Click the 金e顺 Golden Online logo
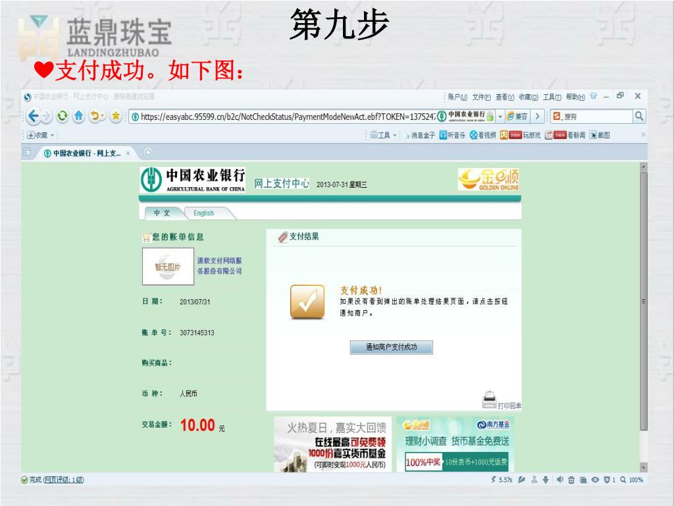 [x=489, y=179]
